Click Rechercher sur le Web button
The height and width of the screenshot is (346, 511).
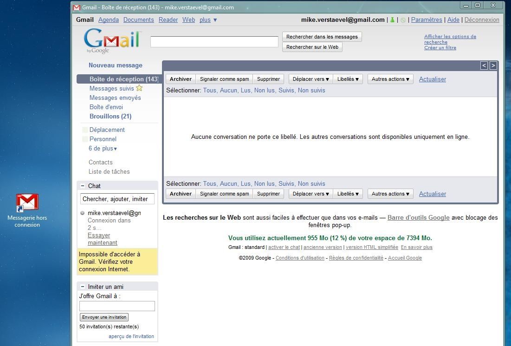click(312, 47)
